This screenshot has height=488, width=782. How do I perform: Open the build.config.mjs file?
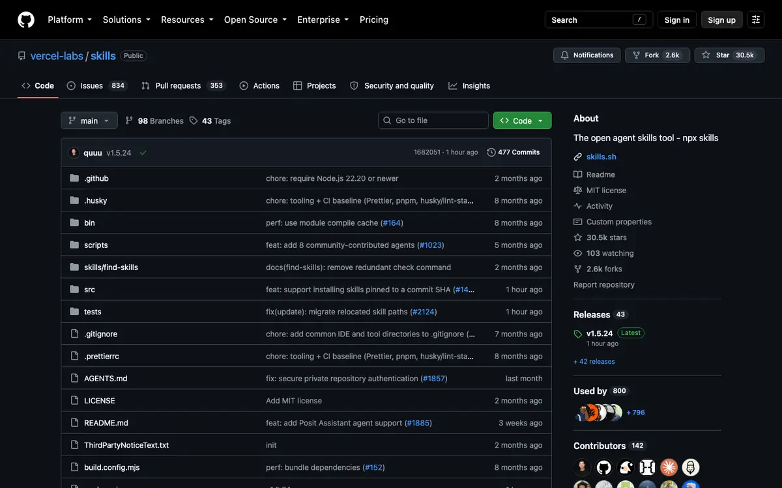[112, 467]
